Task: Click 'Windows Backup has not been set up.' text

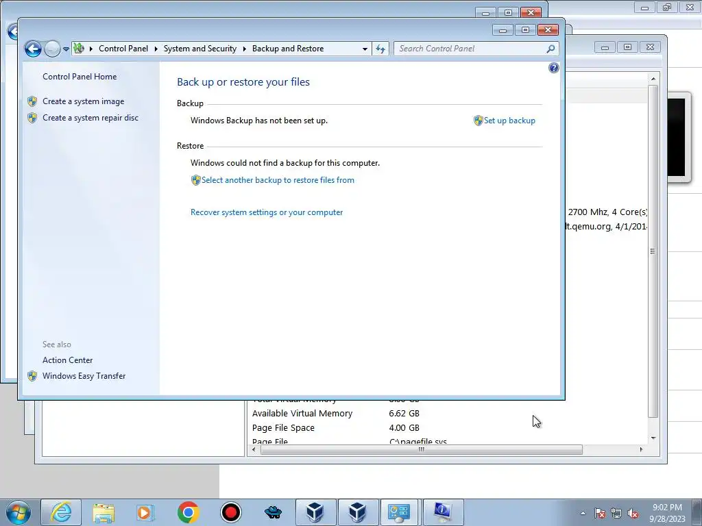Action: click(258, 121)
